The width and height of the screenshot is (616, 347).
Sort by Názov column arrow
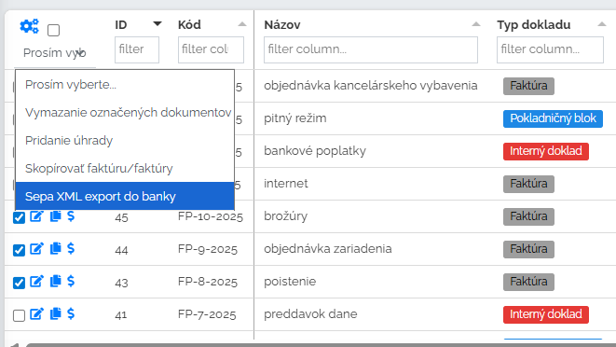476,24
